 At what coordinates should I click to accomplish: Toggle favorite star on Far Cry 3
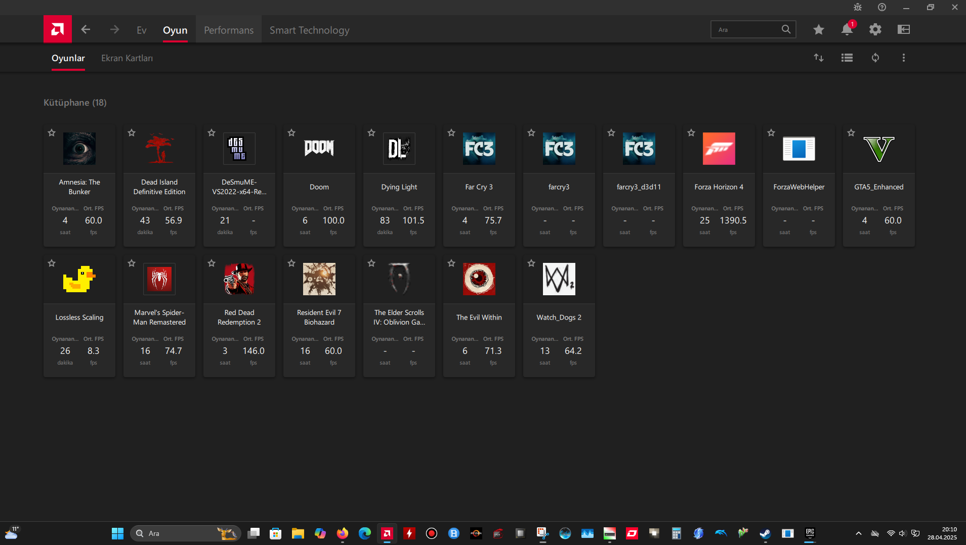451,132
